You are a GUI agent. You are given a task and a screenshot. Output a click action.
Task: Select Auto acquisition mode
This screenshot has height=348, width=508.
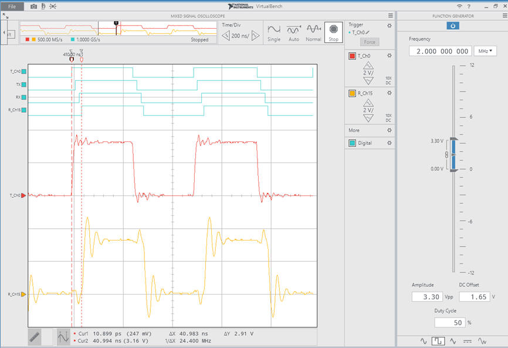[x=293, y=32]
